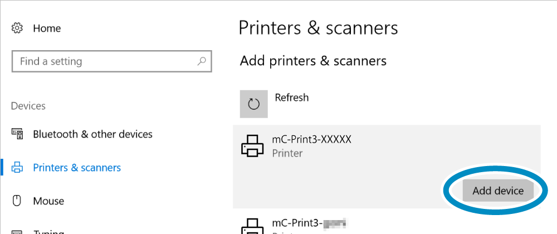This screenshot has width=557, height=234.
Task: Click the Home gear icon
Action: click(x=17, y=28)
